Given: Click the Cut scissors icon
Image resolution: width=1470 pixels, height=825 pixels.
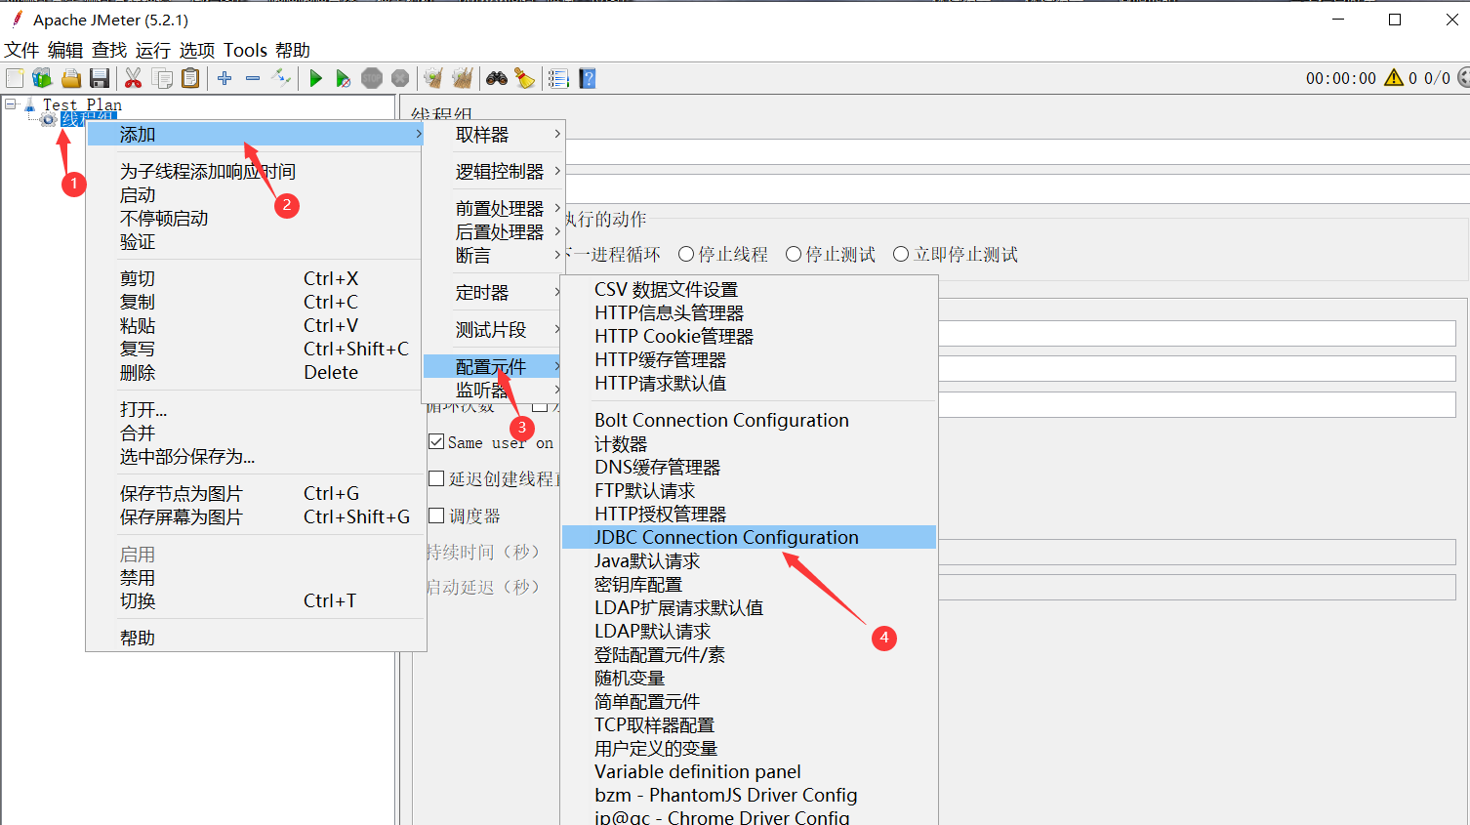Looking at the screenshot, I should [x=134, y=78].
